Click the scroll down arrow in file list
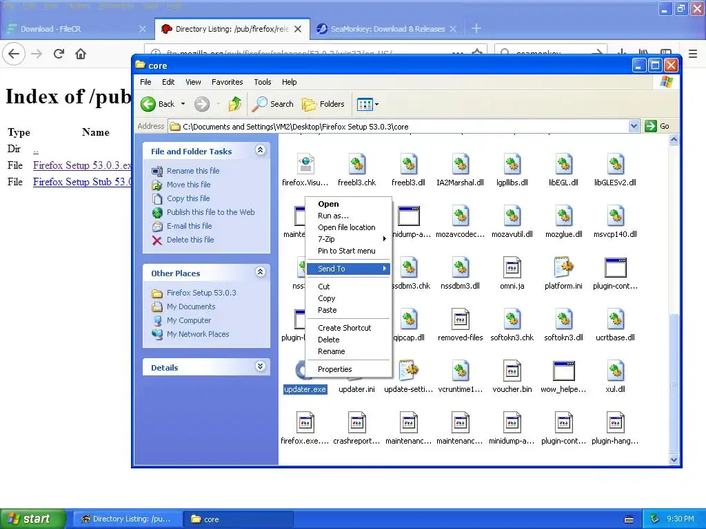 pos(674,459)
